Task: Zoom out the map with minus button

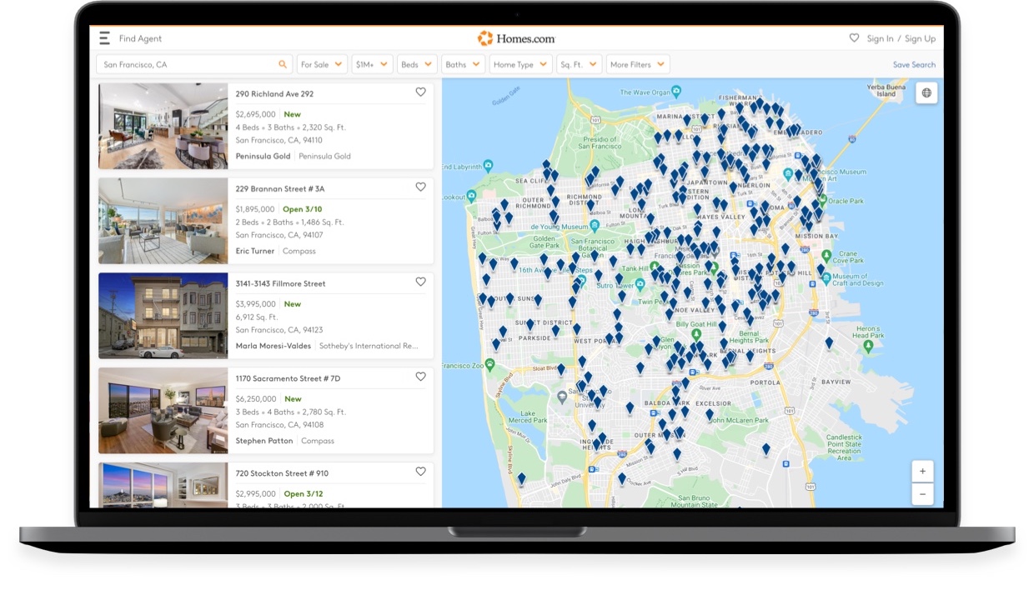Action: (x=922, y=493)
